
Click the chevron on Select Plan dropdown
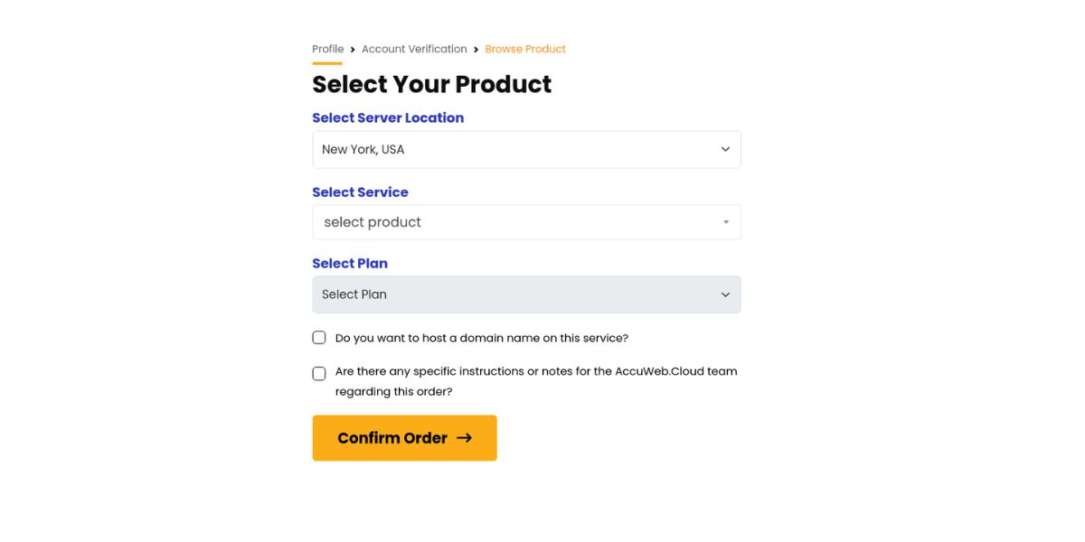coord(724,294)
